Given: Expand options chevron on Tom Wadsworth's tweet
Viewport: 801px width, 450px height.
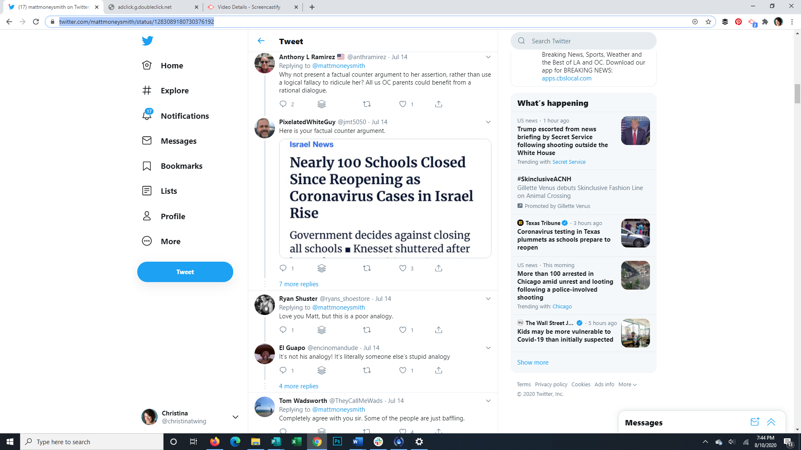Looking at the screenshot, I should [488, 401].
